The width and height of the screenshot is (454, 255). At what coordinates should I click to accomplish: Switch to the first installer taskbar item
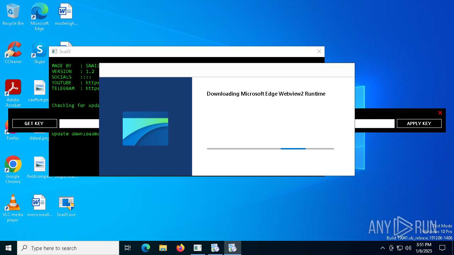[215, 248]
